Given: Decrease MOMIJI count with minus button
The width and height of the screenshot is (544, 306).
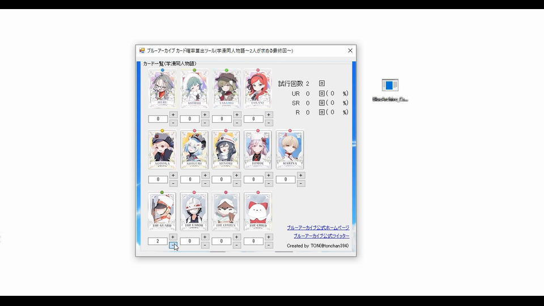Looking at the screenshot, I should click(x=205, y=123).
